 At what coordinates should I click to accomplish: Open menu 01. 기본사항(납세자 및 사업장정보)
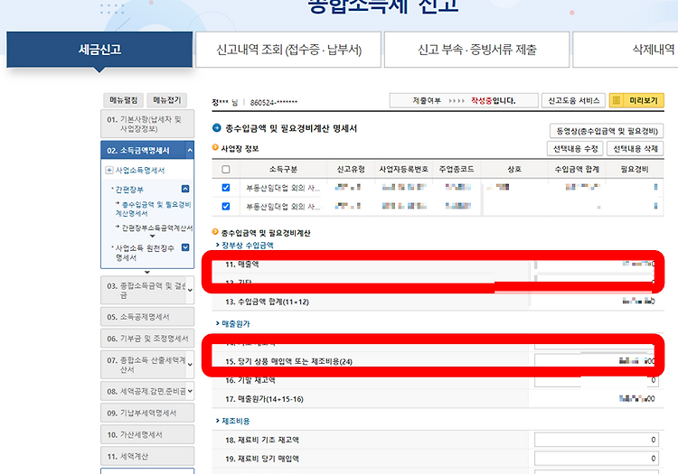tap(147, 124)
